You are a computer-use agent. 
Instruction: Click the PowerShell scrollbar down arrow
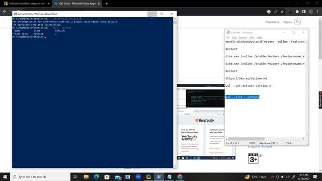(175, 166)
